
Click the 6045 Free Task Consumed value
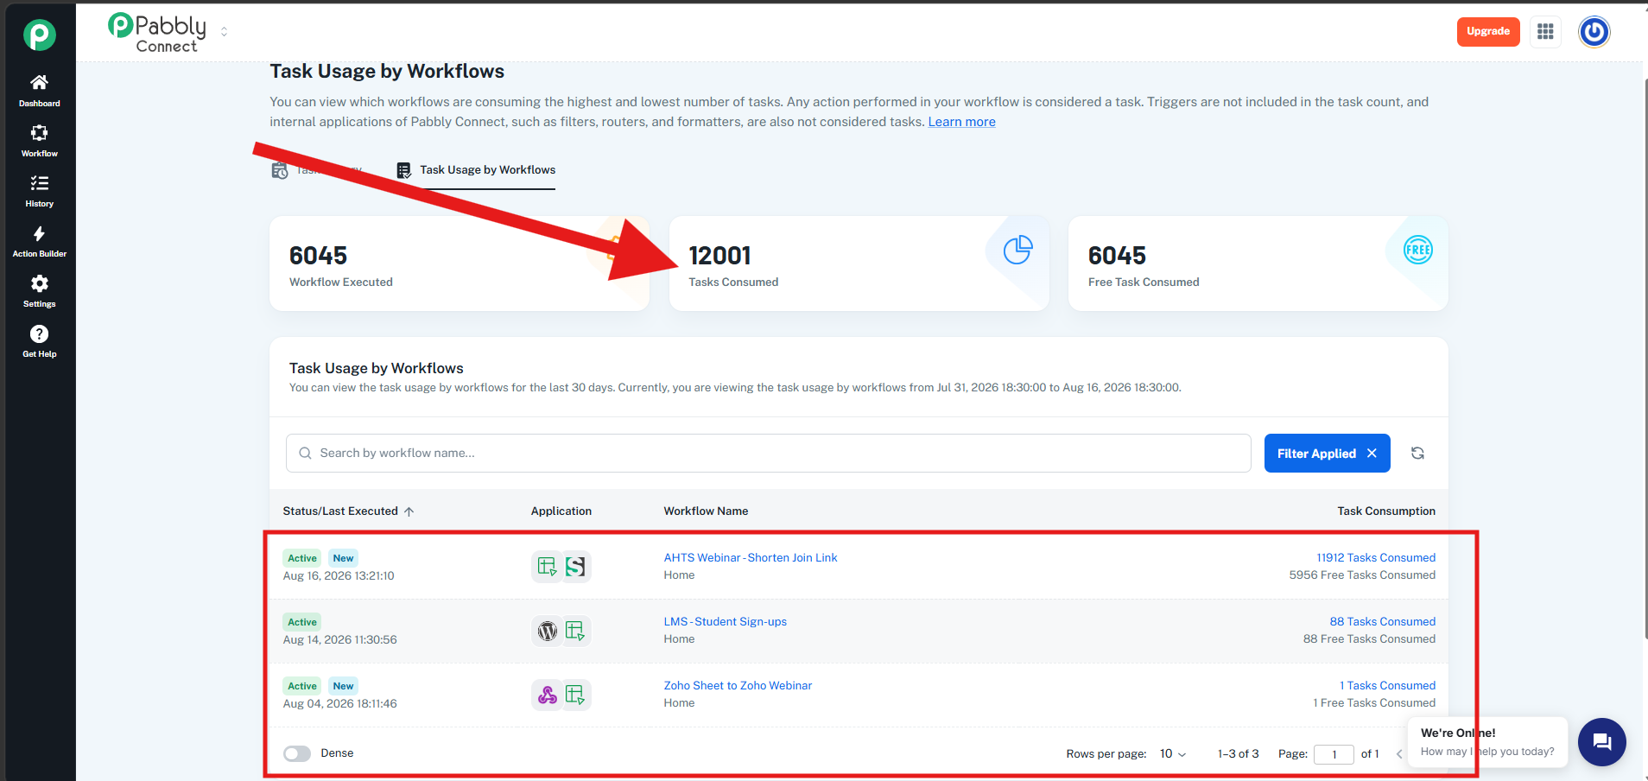1117,256
